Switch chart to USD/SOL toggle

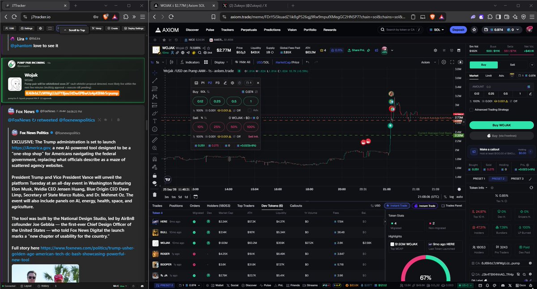click(263, 62)
